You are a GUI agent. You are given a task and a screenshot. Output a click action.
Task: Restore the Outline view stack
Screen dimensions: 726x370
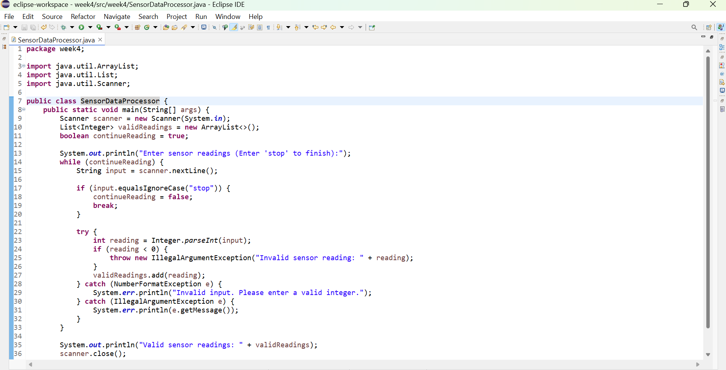(722, 39)
